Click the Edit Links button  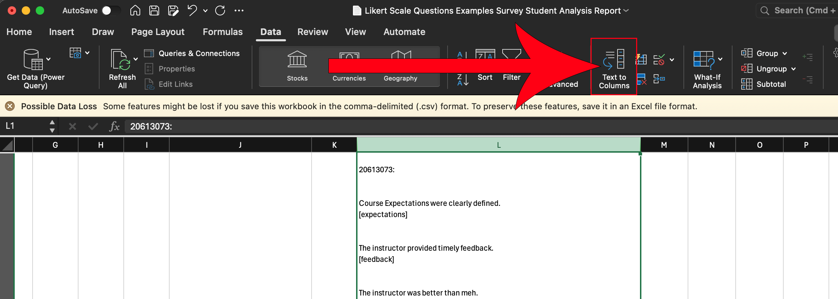[169, 84]
